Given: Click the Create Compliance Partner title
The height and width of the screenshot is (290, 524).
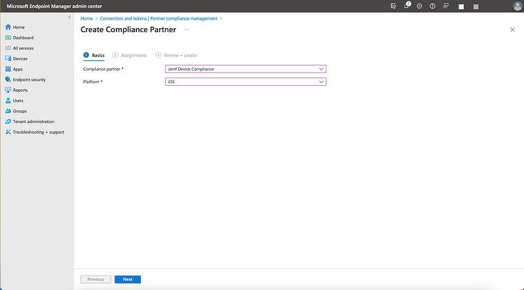Looking at the screenshot, I should tap(128, 29).
